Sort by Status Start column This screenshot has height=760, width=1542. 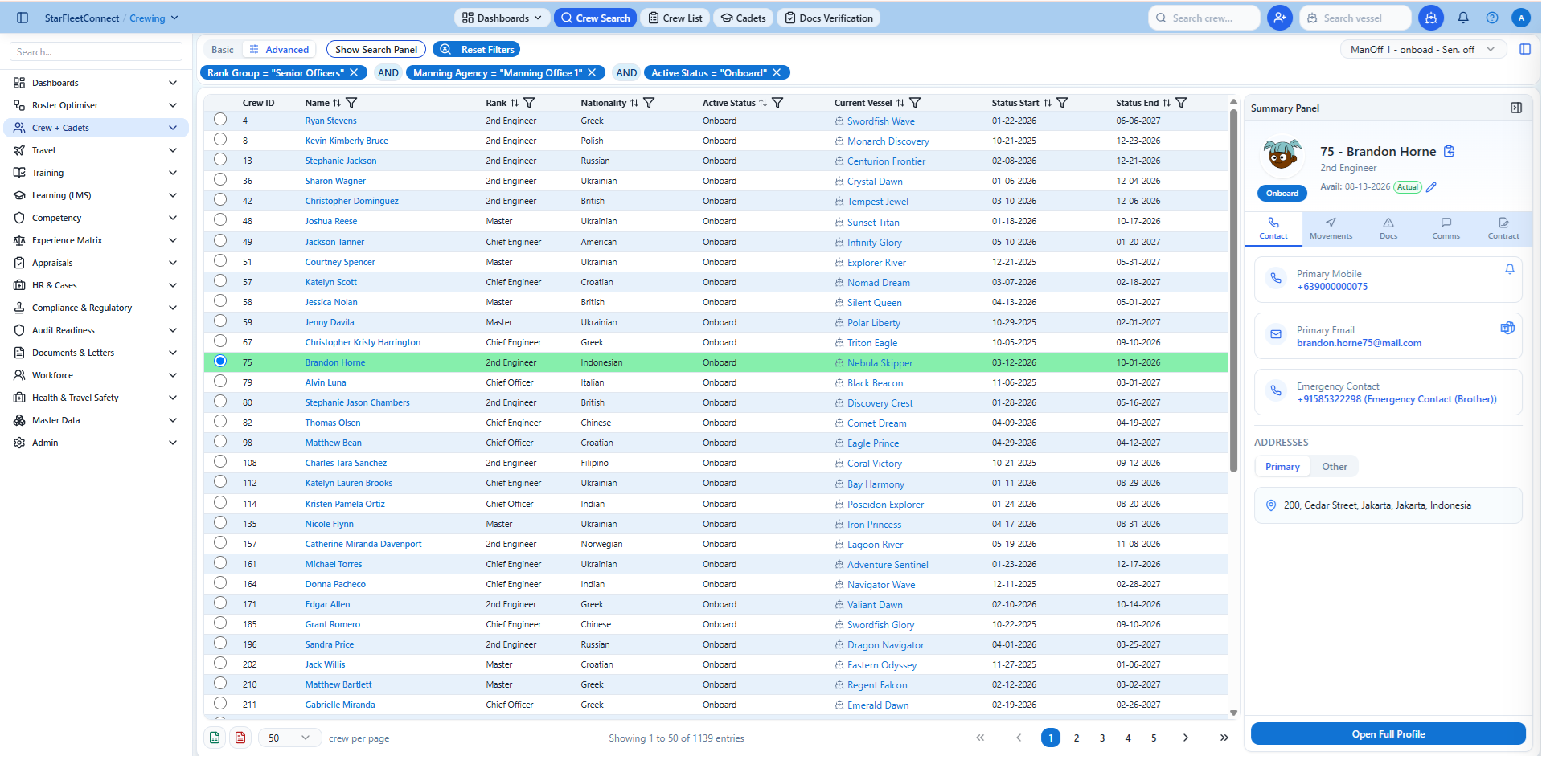1048,103
